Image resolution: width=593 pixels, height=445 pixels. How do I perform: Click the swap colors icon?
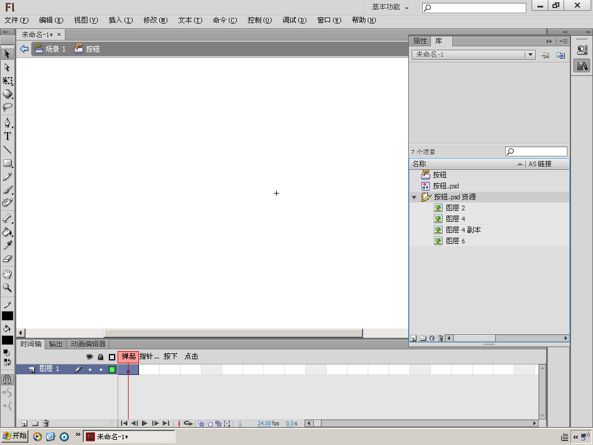(x=7, y=362)
